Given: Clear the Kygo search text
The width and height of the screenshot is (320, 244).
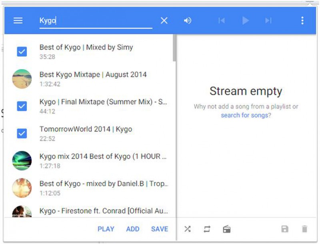Looking at the screenshot, I should click(x=164, y=20).
